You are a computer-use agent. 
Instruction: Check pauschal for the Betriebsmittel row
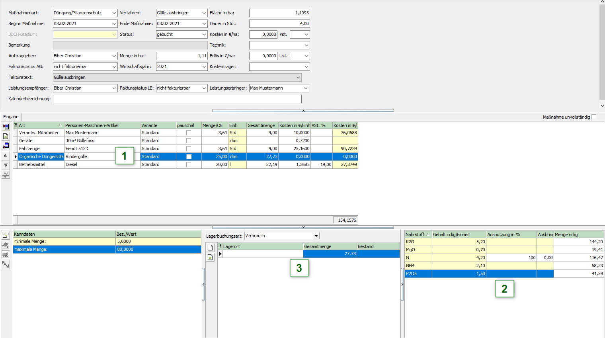pyautogui.click(x=189, y=164)
